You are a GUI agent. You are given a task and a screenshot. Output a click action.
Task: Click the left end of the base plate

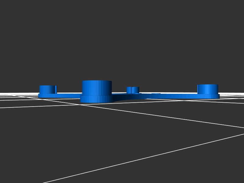pyautogui.click(x=40, y=96)
